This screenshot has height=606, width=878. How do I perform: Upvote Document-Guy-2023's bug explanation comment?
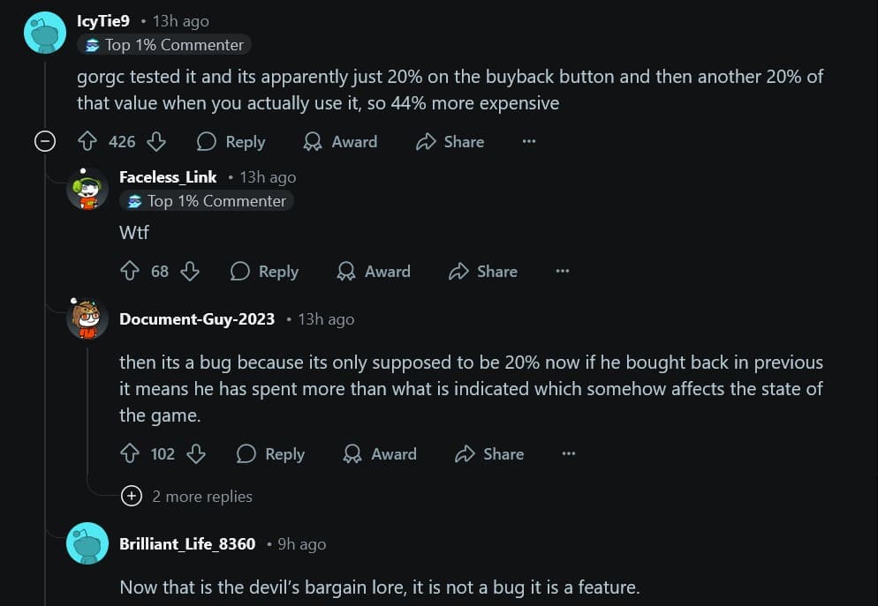pyautogui.click(x=129, y=453)
